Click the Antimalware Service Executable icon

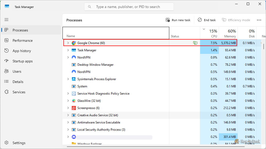[74, 122]
